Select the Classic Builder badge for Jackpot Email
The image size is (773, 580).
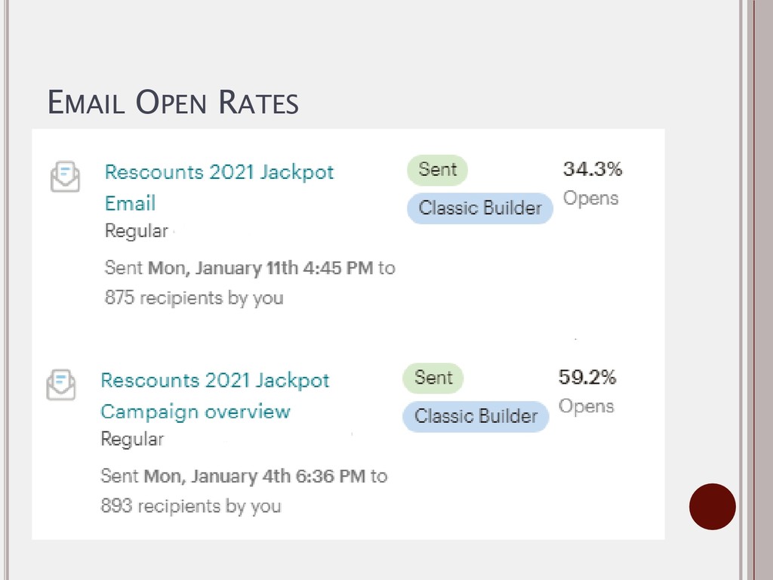479,208
